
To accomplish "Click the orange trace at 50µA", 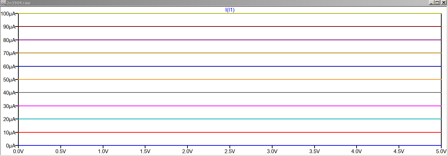I will click(x=230, y=79).
